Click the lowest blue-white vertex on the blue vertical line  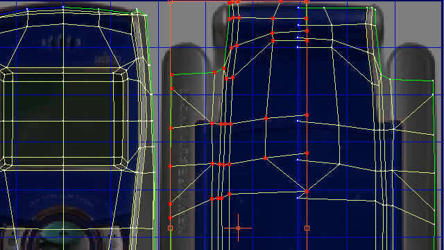(298, 198)
